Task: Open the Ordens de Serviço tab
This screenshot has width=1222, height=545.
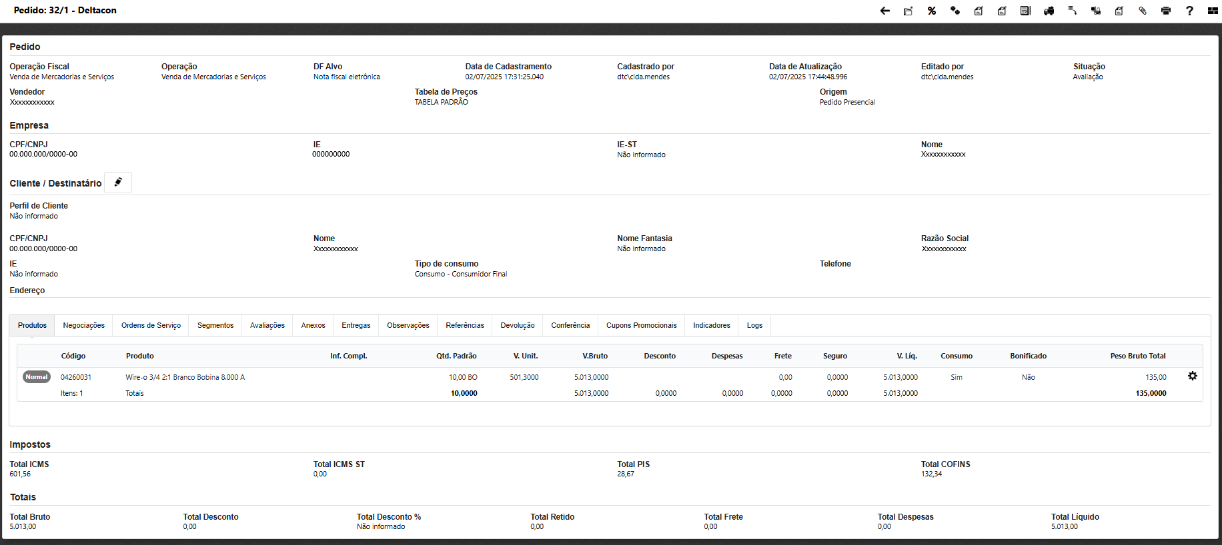Action: tap(151, 325)
